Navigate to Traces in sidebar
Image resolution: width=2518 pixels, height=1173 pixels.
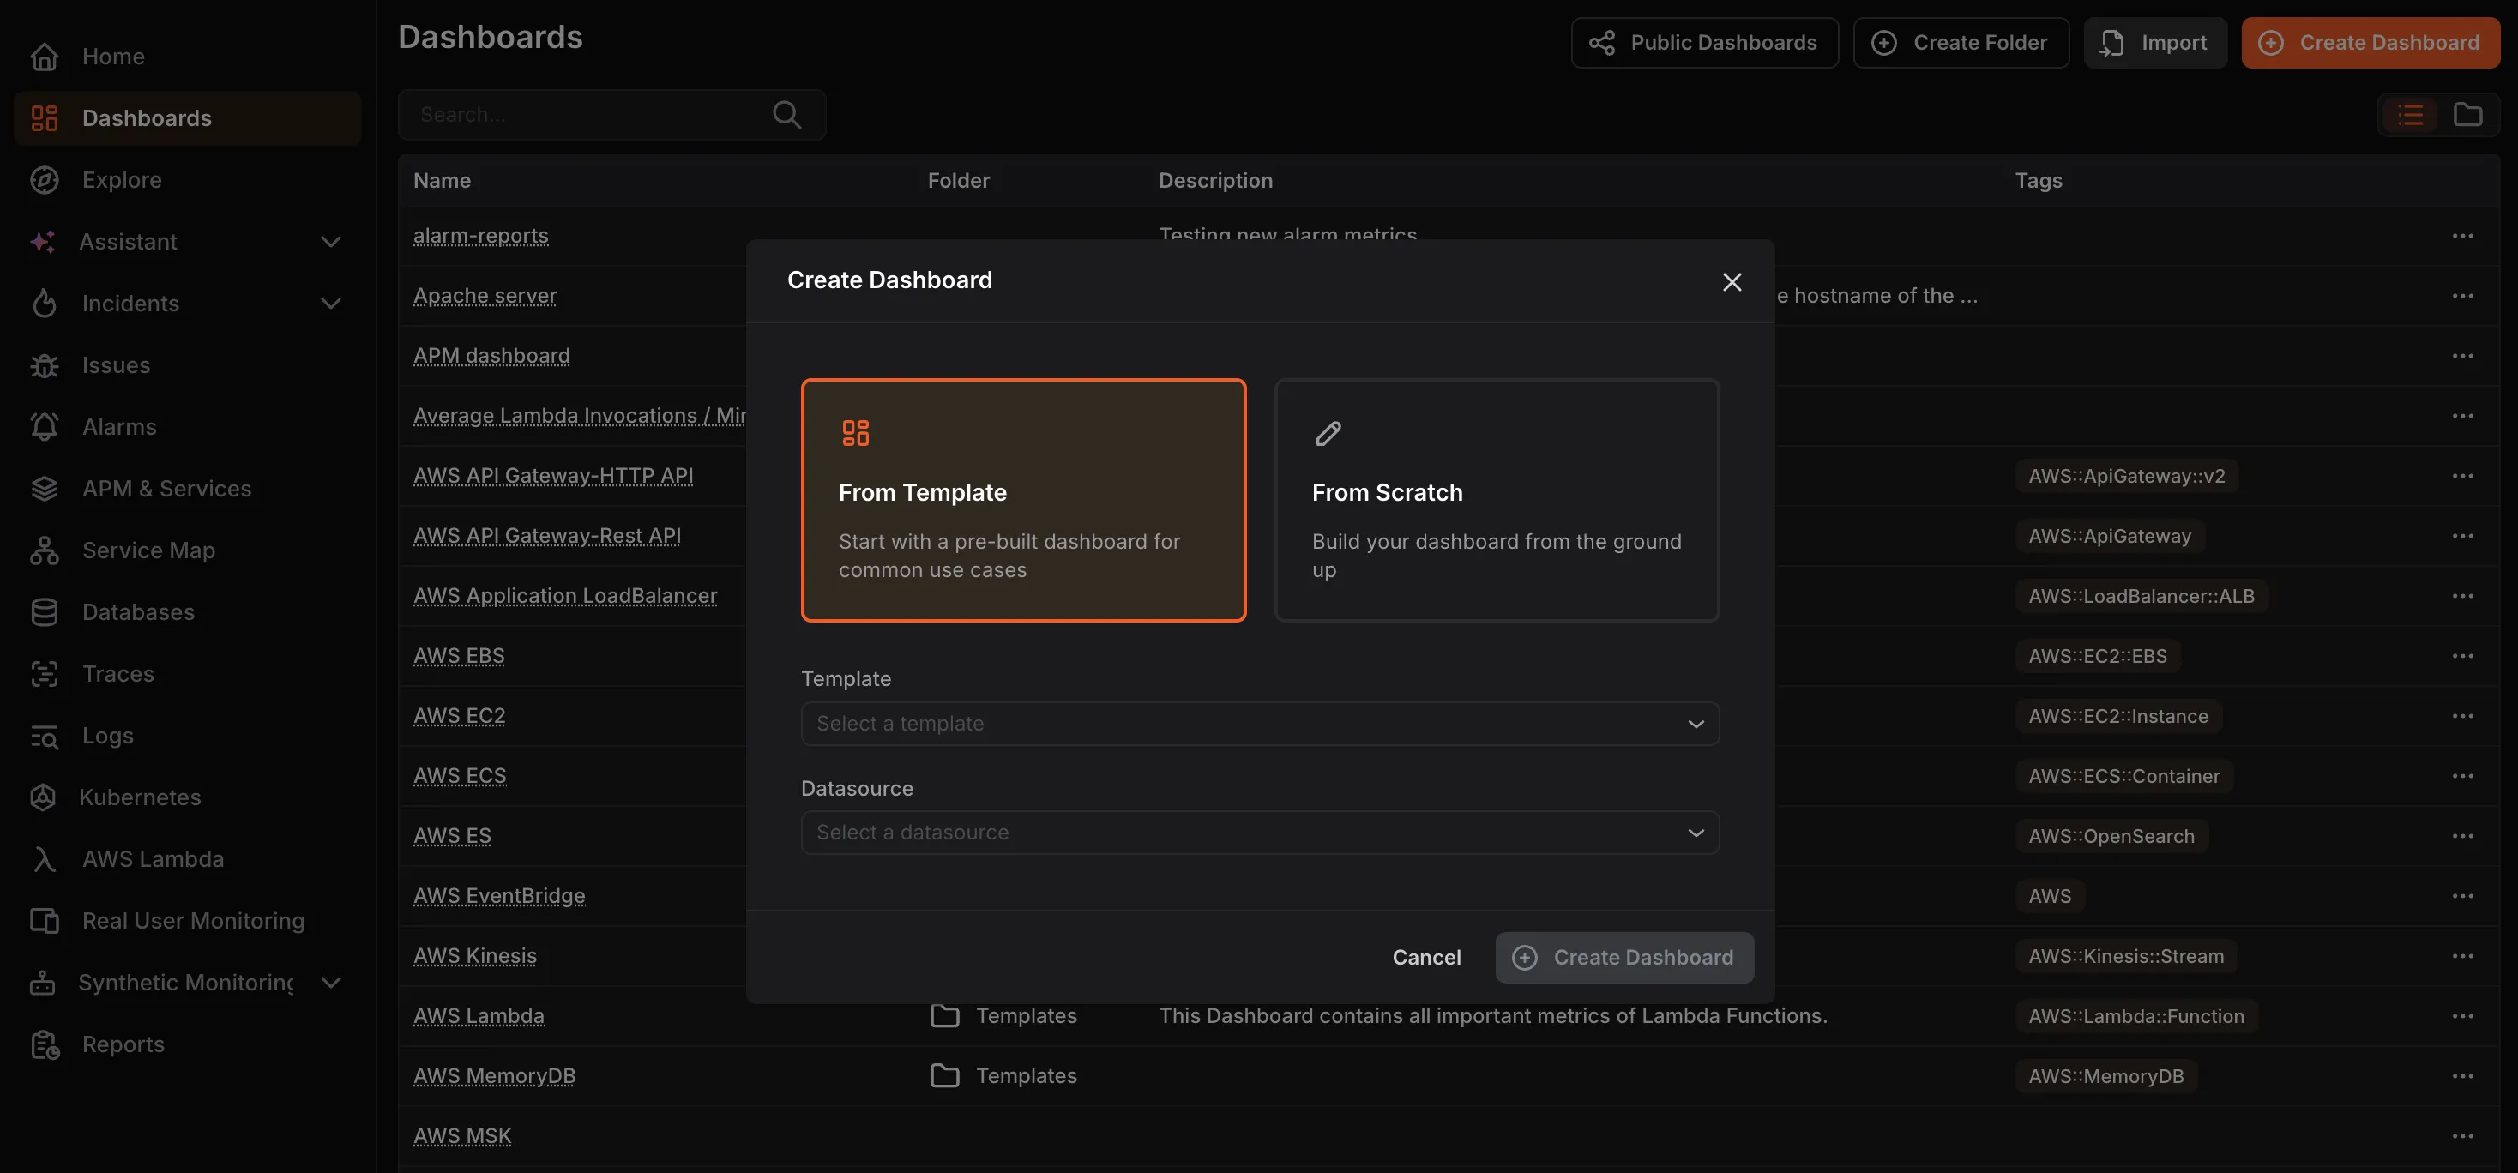(x=188, y=673)
